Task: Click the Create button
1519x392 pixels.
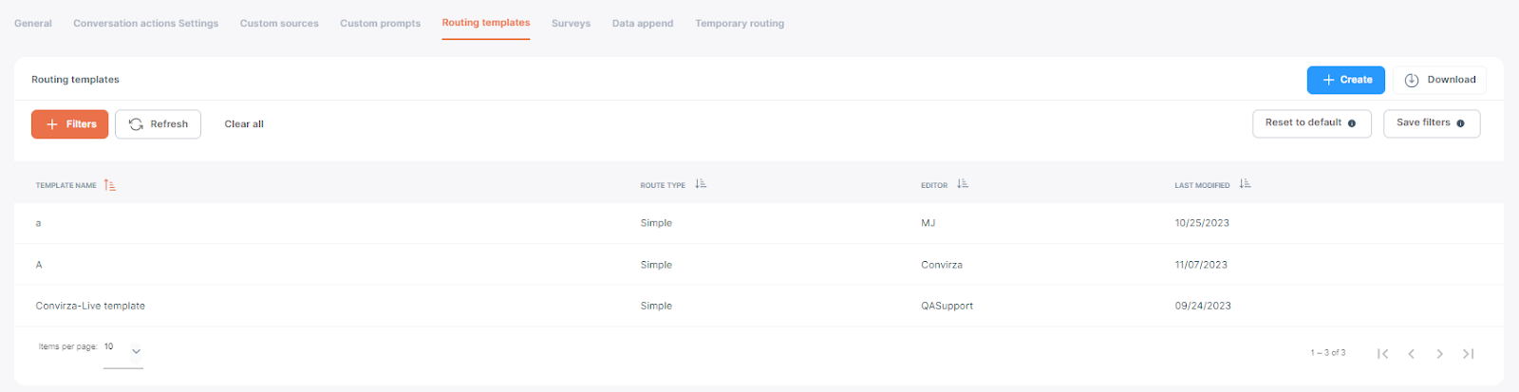Action: (x=1346, y=80)
